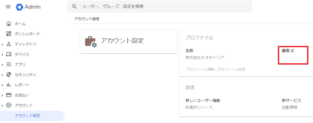Open the プロフィール情報 link
Screen dimensions: 313x123
pos(200,69)
